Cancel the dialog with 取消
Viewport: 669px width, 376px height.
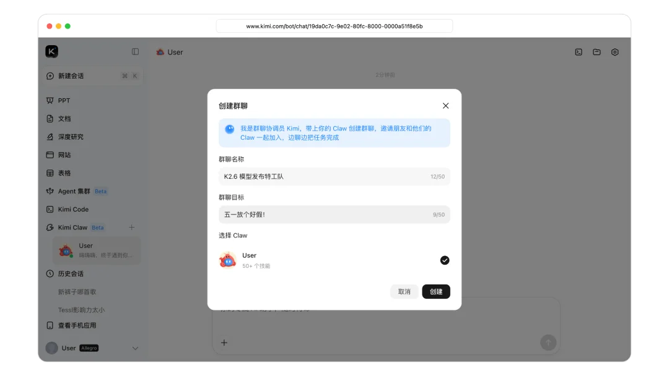click(404, 291)
